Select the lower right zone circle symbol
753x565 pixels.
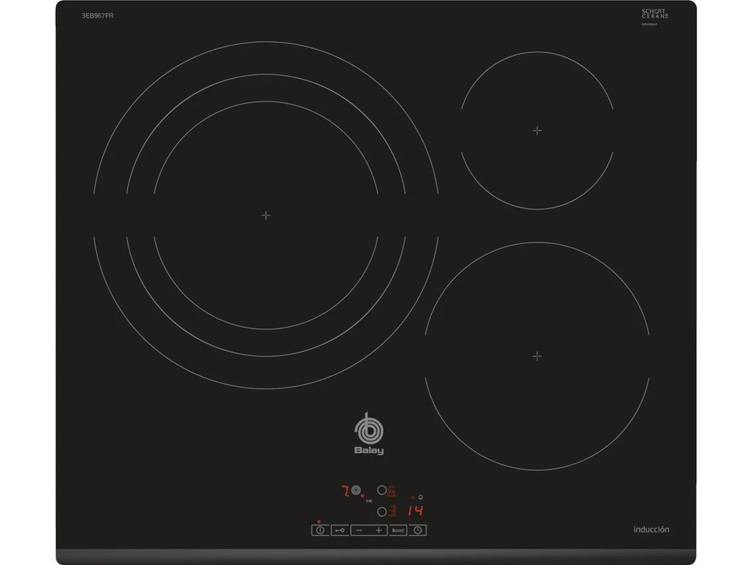[x=381, y=511]
